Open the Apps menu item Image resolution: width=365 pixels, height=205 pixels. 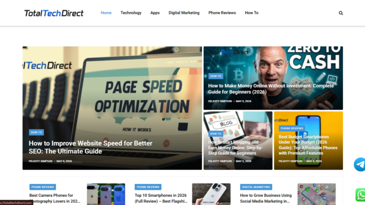tap(155, 13)
